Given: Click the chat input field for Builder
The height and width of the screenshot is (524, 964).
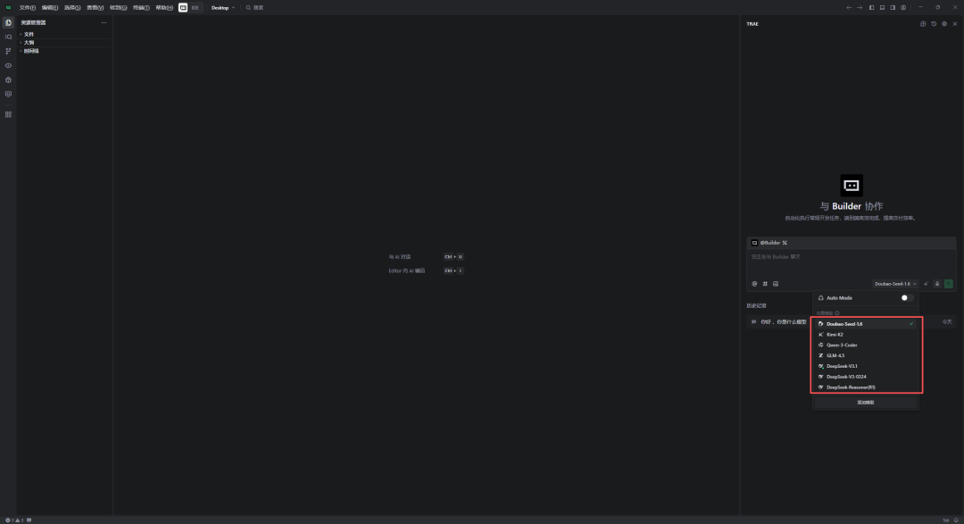Looking at the screenshot, I should [x=851, y=263].
